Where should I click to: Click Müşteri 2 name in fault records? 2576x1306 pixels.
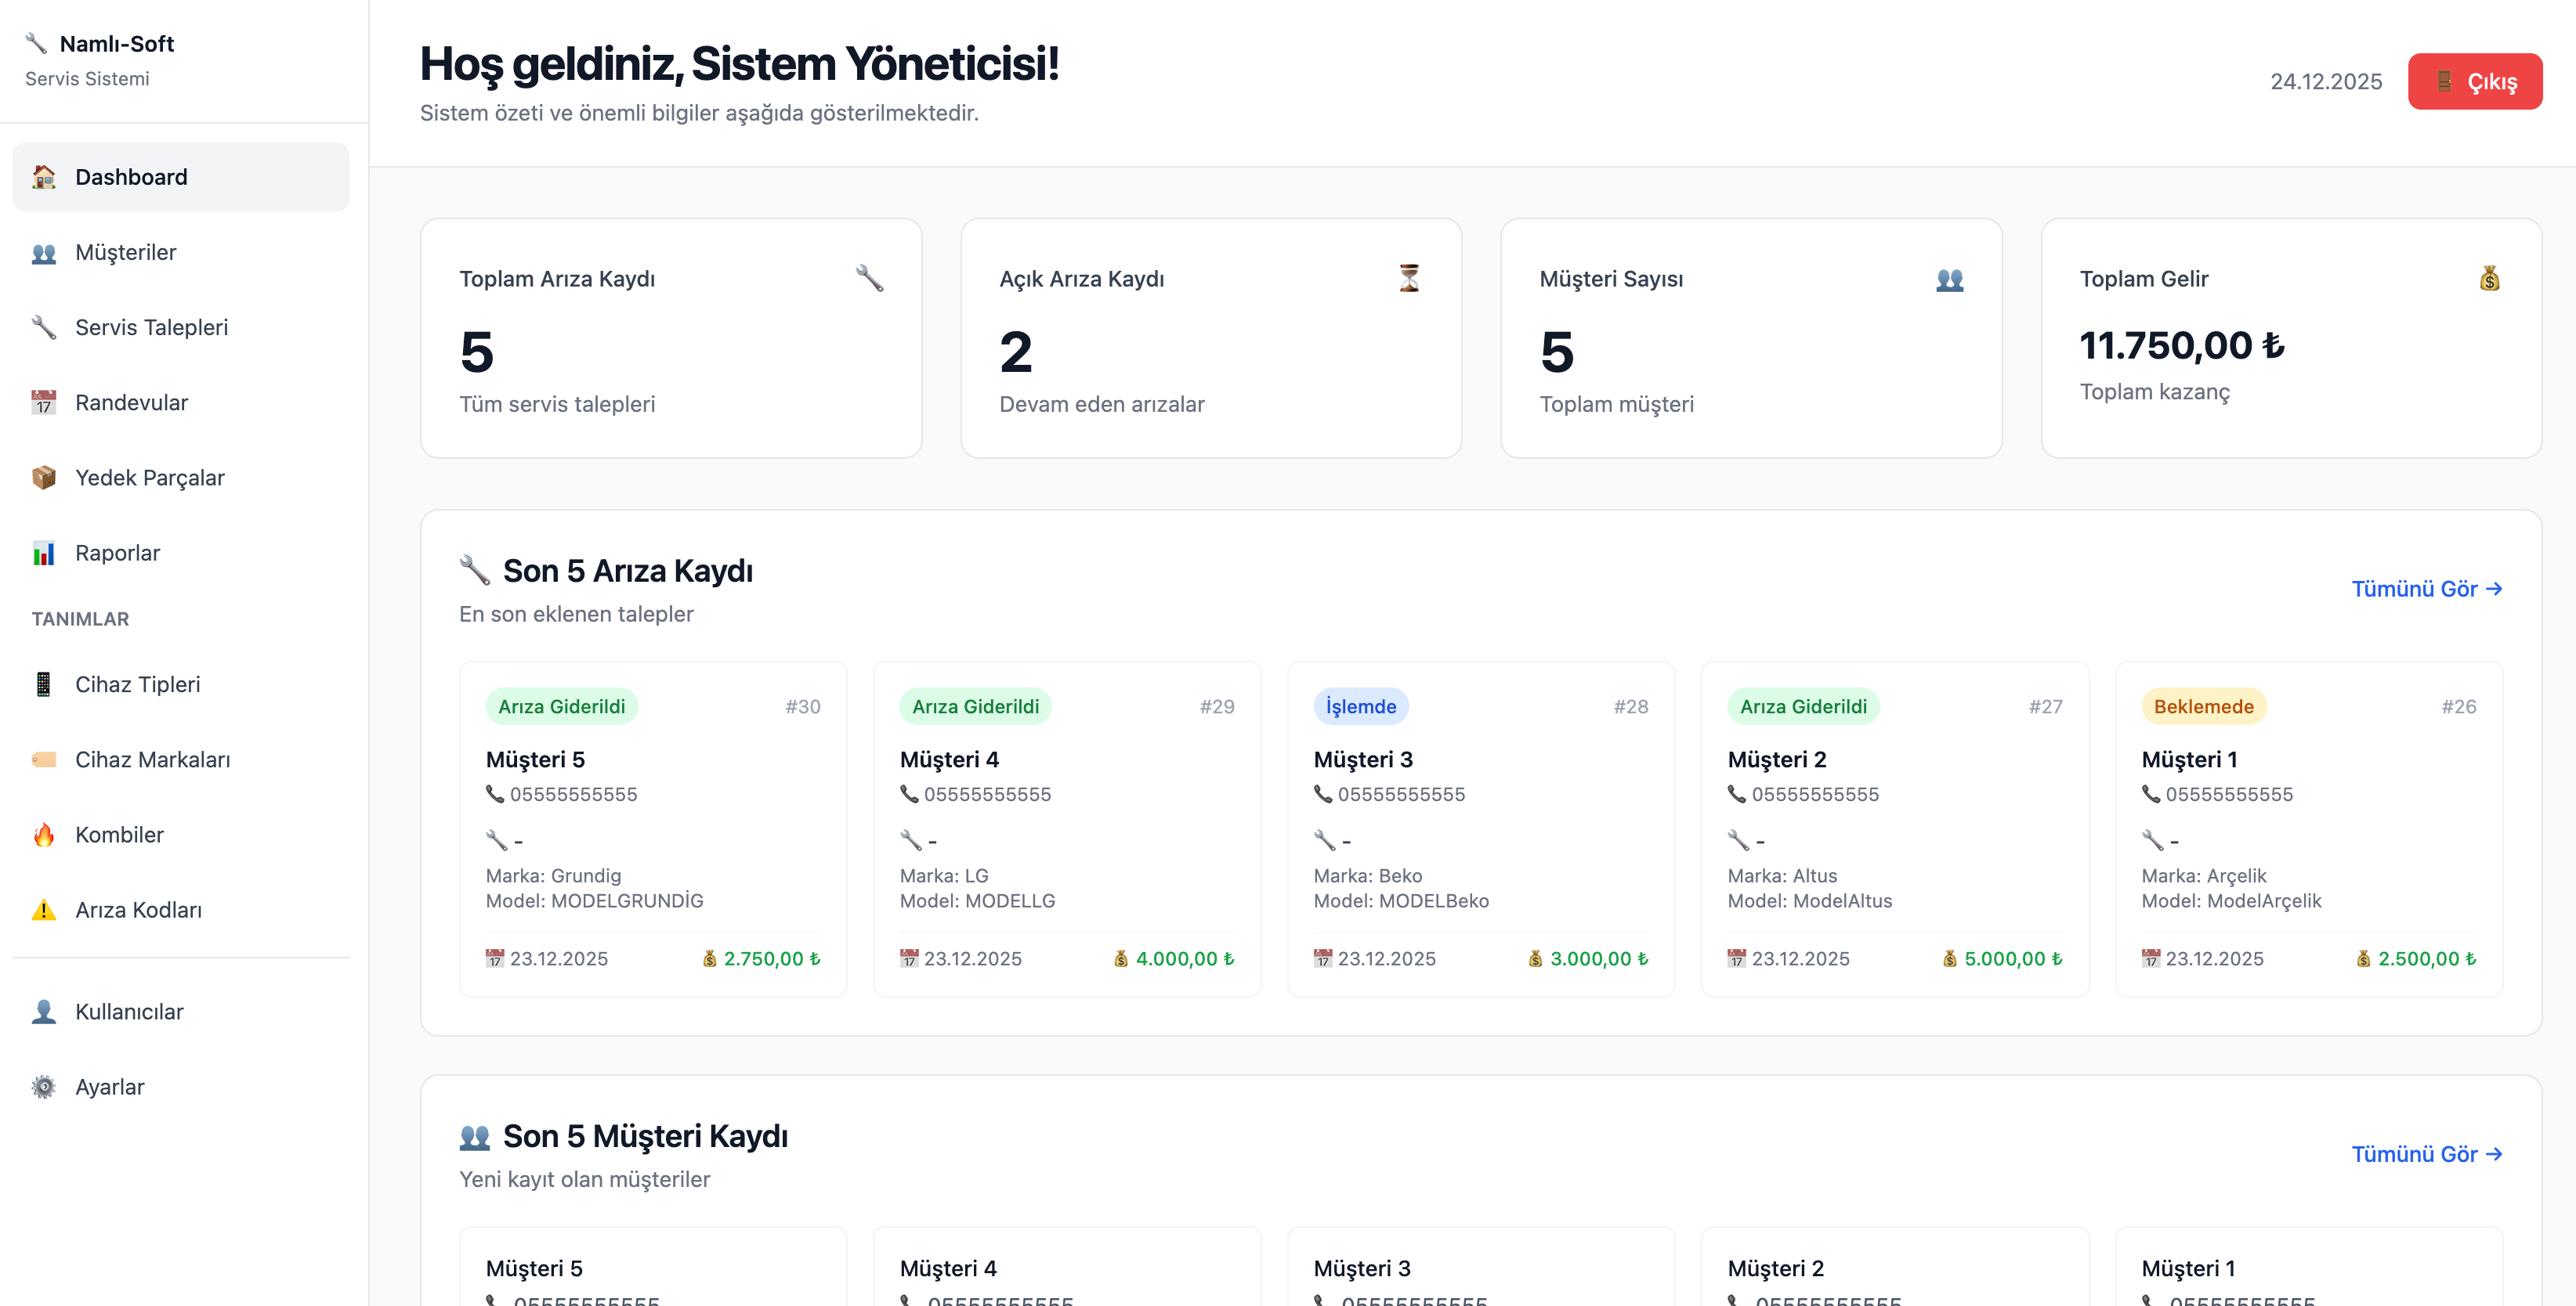point(1778,760)
